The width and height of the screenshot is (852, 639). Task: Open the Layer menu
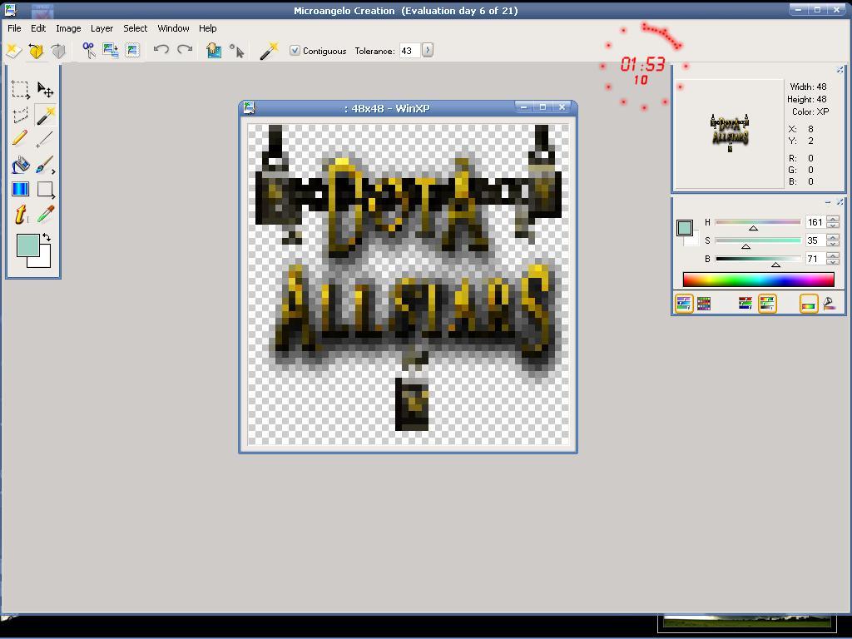pos(102,28)
